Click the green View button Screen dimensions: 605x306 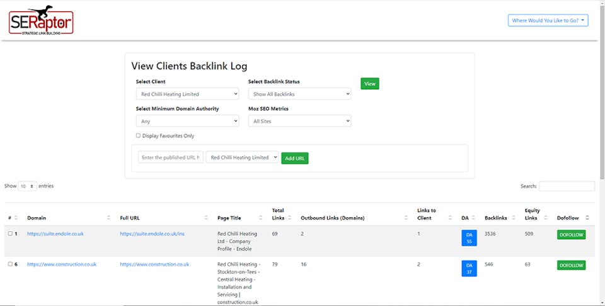(x=370, y=84)
